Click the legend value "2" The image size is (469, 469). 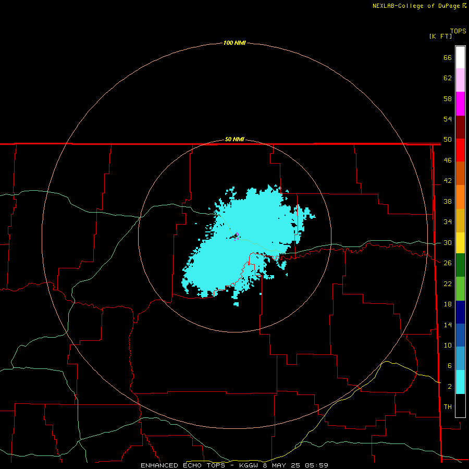(x=450, y=387)
